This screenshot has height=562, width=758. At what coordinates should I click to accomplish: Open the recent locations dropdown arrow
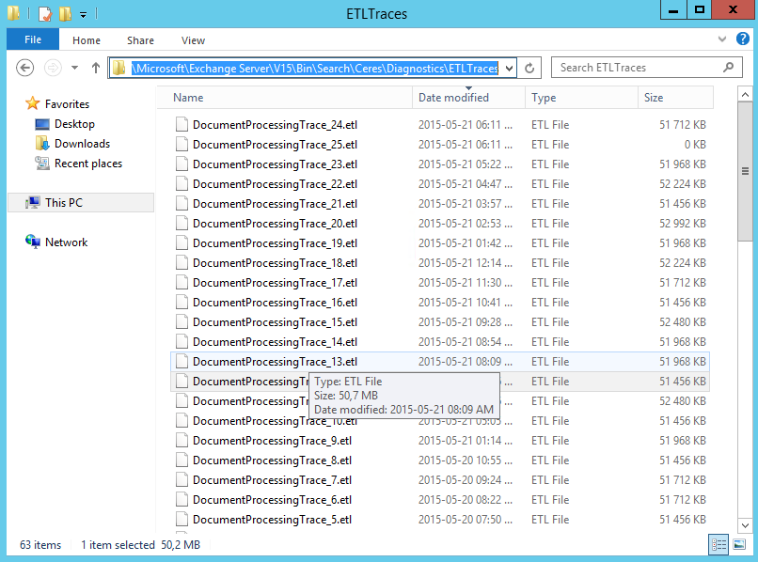point(74,68)
